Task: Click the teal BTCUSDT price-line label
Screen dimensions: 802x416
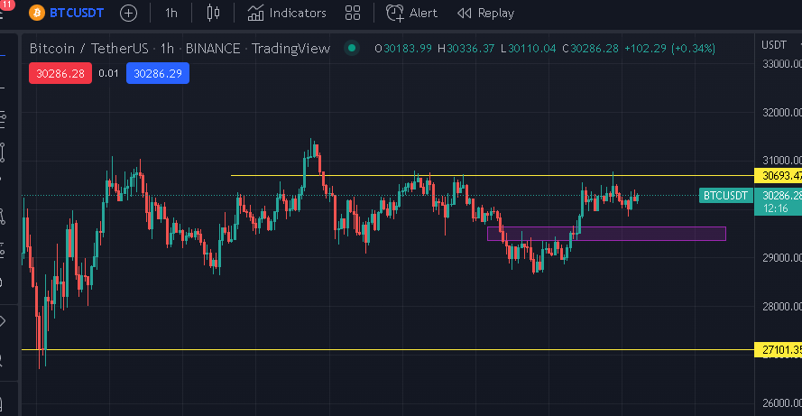Action: point(726,196)
